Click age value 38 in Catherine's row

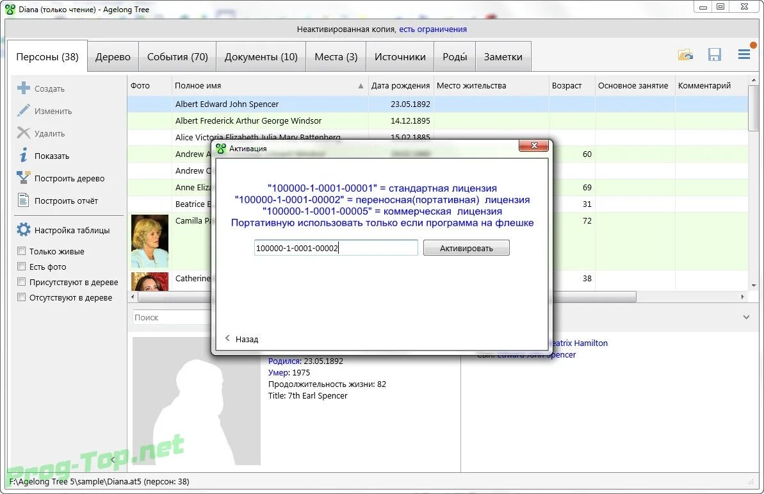(x=587, y=278)
